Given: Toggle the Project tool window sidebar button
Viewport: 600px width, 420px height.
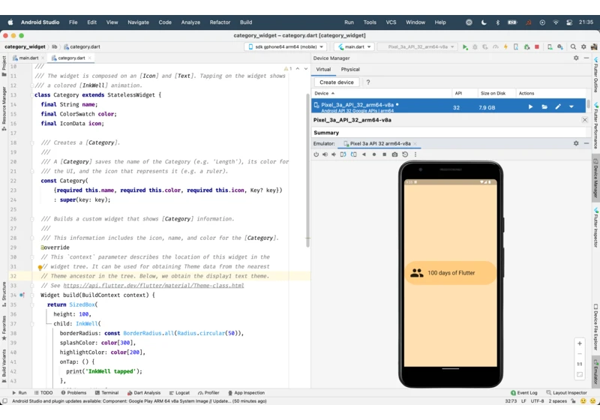Looking at the screenshot, I should click(4, 66).
